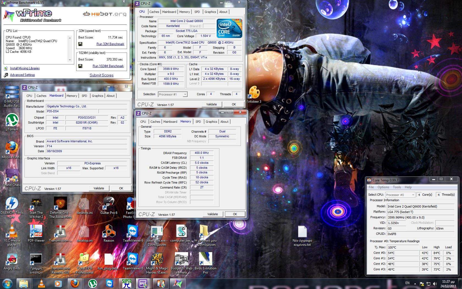The height and width of the screenshot is (289, 462).
Task: Open the Options menu in Core Temp
Action: pos(383,187)
